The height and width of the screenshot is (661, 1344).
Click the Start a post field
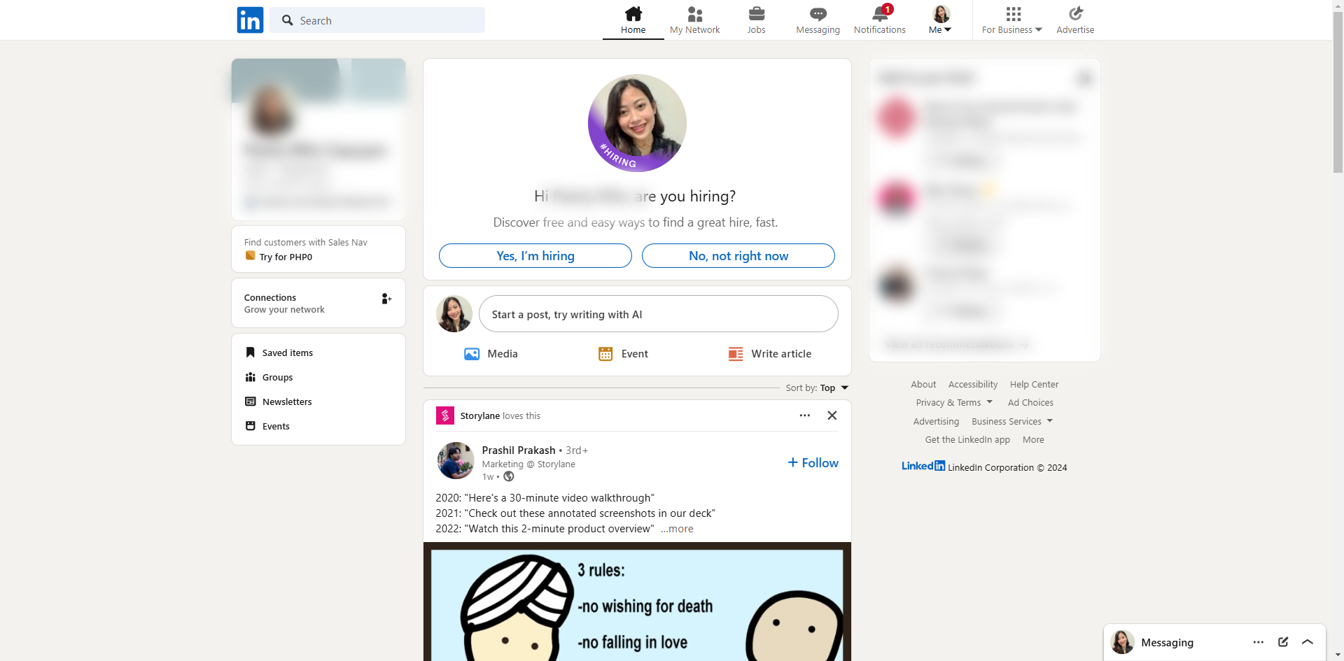click(659, 314)
